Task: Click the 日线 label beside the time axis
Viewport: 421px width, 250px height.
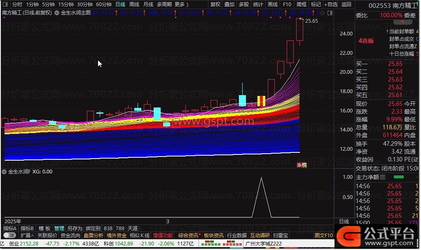Action: pyautogui.click(x=344, y=221)
